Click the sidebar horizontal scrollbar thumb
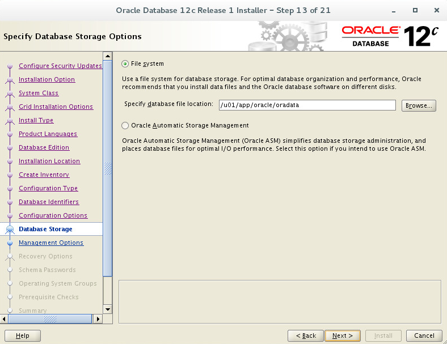Screen dimensions: 447x344 pos(50,319)
